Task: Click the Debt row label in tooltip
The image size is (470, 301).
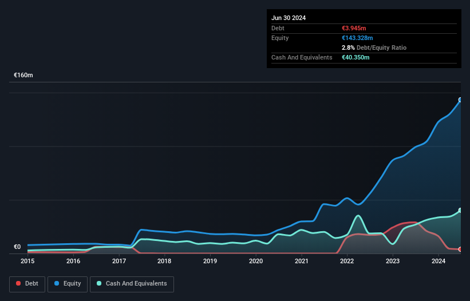Action: point(278,28)
